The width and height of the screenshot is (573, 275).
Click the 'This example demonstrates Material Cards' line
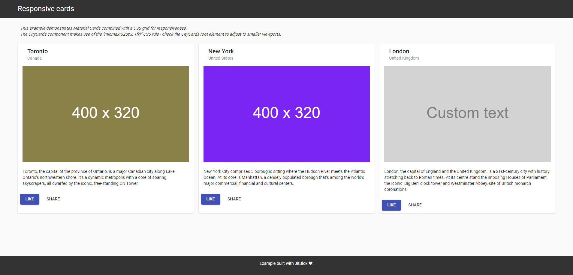pos(104,28)
